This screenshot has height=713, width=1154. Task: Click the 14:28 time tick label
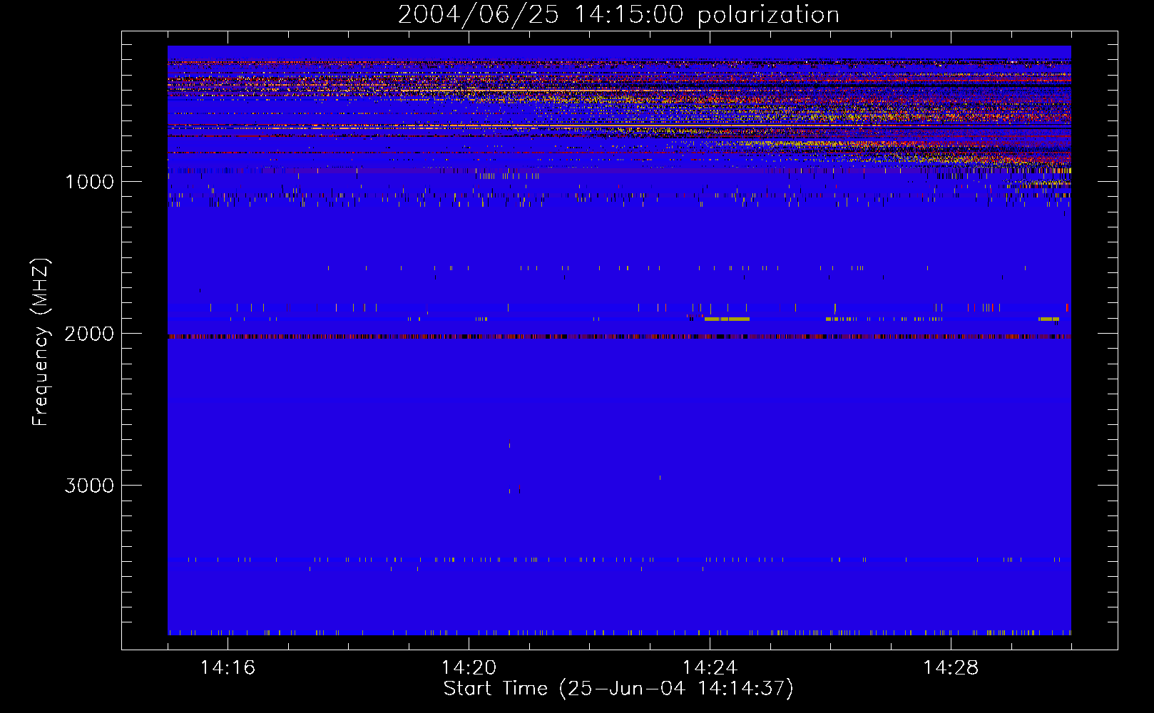pos(951,668)
